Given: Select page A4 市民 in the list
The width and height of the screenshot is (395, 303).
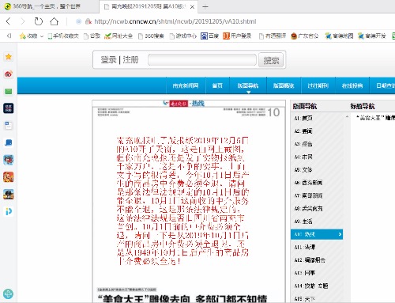Looking at the screenshot, I should click(317, 157).
